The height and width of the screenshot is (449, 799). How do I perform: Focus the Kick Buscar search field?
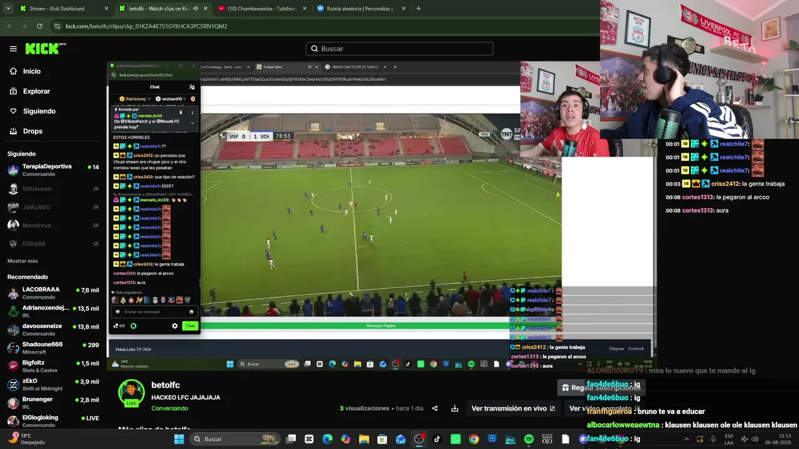399,49
